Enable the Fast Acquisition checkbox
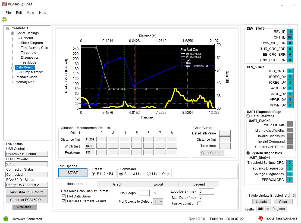The height and width of the screenshot is (223, 301). coord(199,203)
